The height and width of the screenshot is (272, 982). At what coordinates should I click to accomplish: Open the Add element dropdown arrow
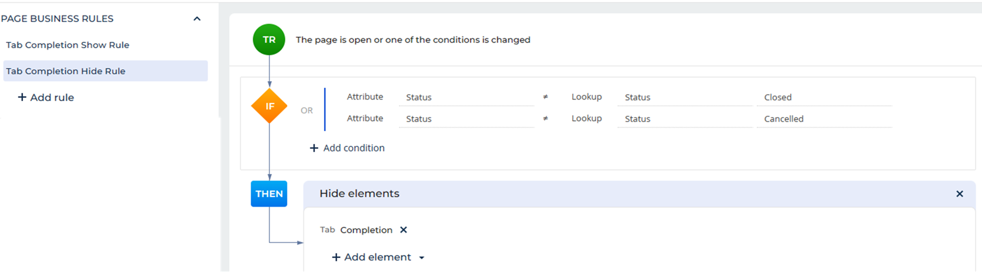(421, 257)
